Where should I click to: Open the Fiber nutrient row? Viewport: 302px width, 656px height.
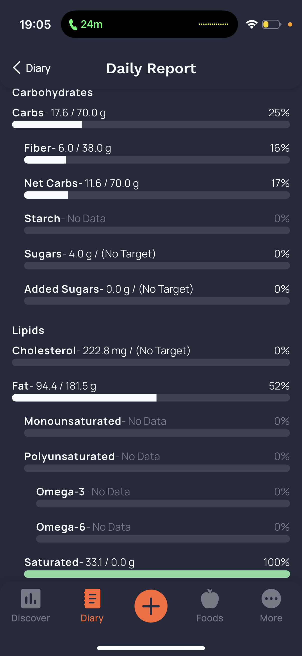pyautogui.click(x=68, y=148)
